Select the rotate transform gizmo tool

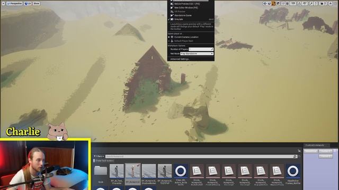[269, 4]
